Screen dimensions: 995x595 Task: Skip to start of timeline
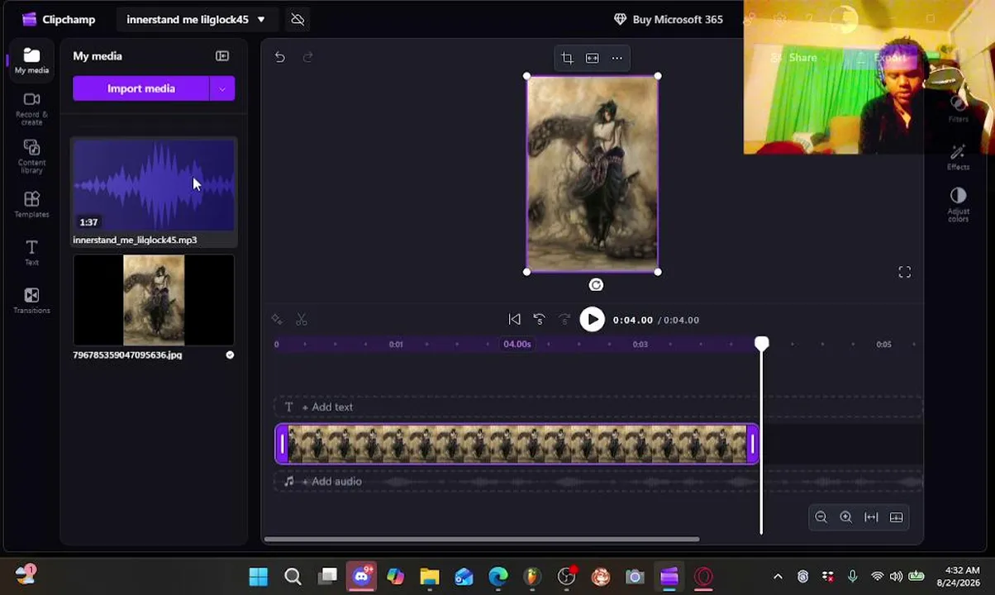[514, 320]
